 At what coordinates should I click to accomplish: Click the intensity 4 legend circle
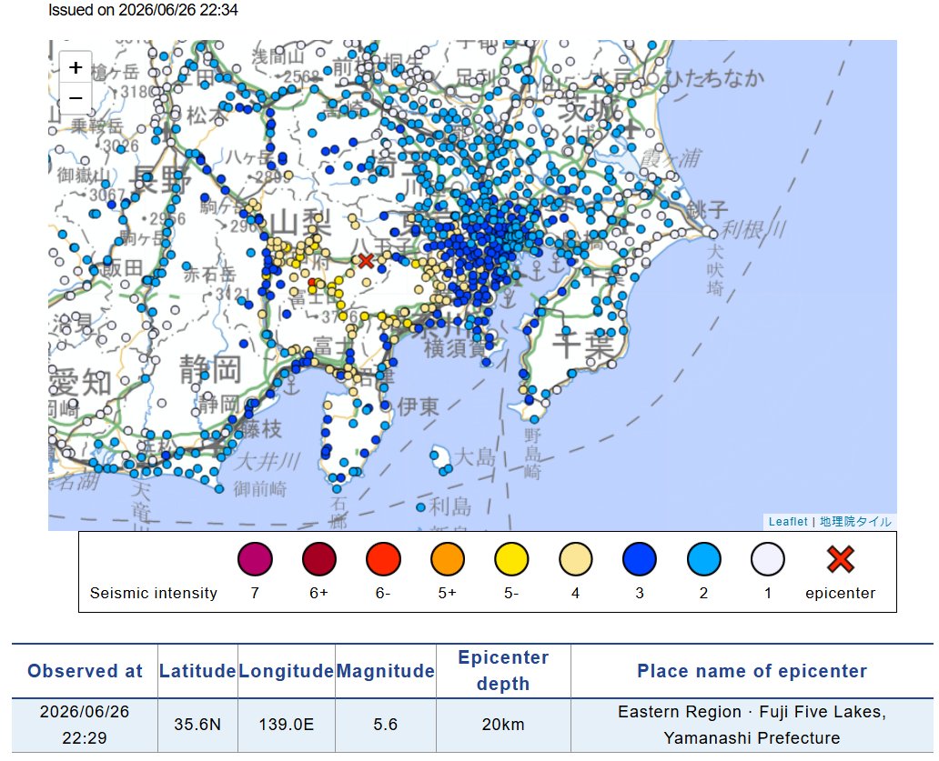click(x=575, y=559)
